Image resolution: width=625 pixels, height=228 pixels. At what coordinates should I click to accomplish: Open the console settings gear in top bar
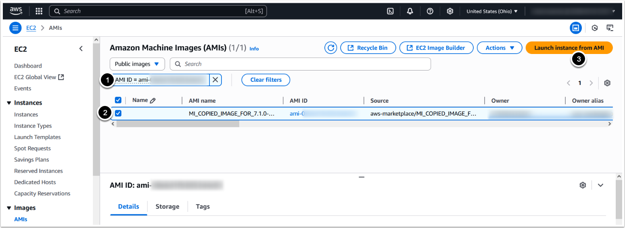tap(450, 11)
